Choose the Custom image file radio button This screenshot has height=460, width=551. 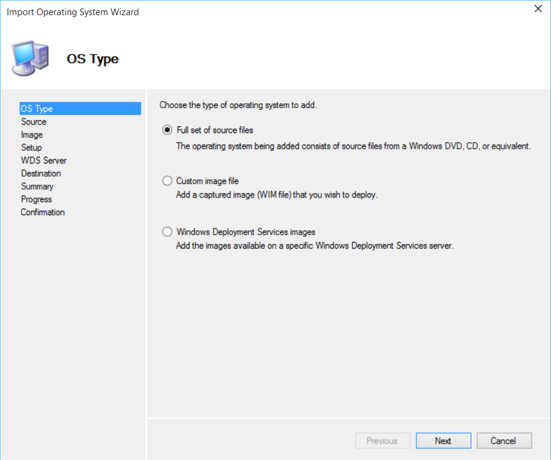tap(168, 181)
